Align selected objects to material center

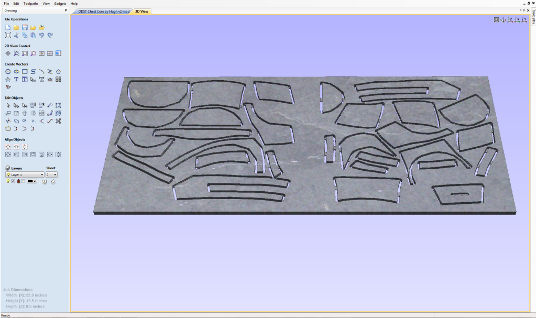click(x=8, y=147)
